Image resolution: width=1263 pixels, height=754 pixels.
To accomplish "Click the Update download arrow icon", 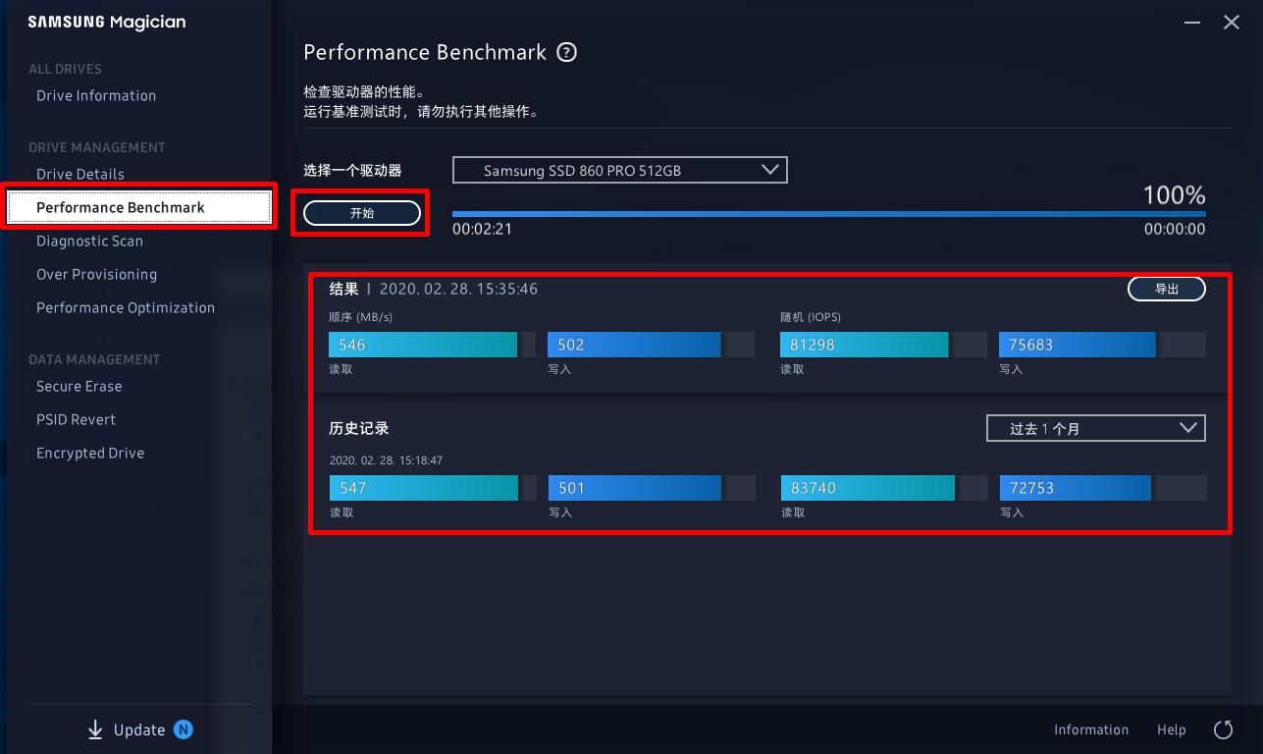I will point(95,729).
